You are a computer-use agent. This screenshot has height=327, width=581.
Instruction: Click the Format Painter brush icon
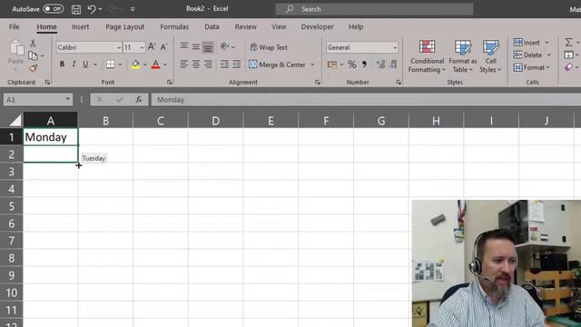pos(33,68)
